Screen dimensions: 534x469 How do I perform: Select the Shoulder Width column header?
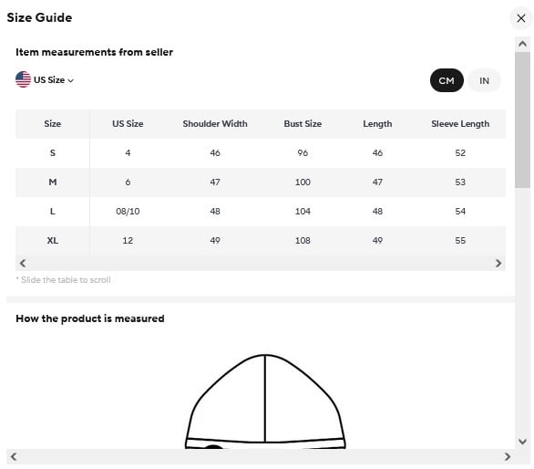(215, 124)
